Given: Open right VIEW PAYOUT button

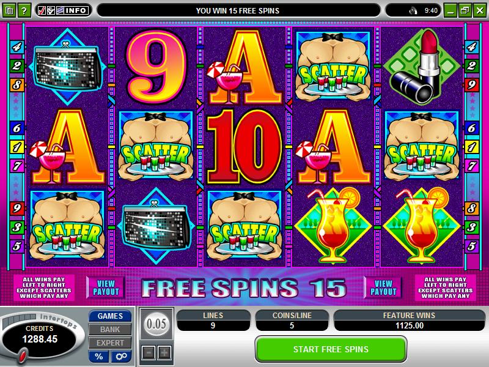Looking at the screenshot, I should click(x=383, y=287).
